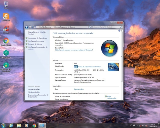Expand the arrow after Sistema e Segurança
Viewport: 160px width, 128px height.
tap(68, 27)
